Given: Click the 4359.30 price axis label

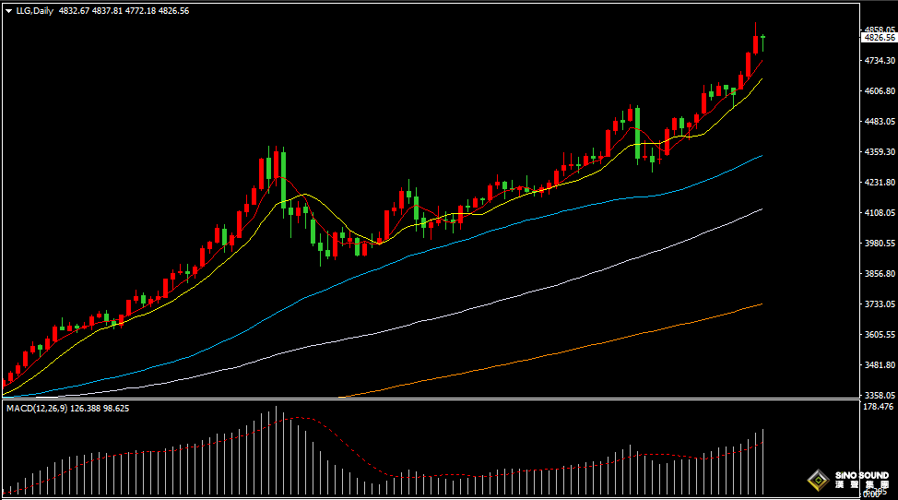Looking at the screenshot, I should point(880,151).
